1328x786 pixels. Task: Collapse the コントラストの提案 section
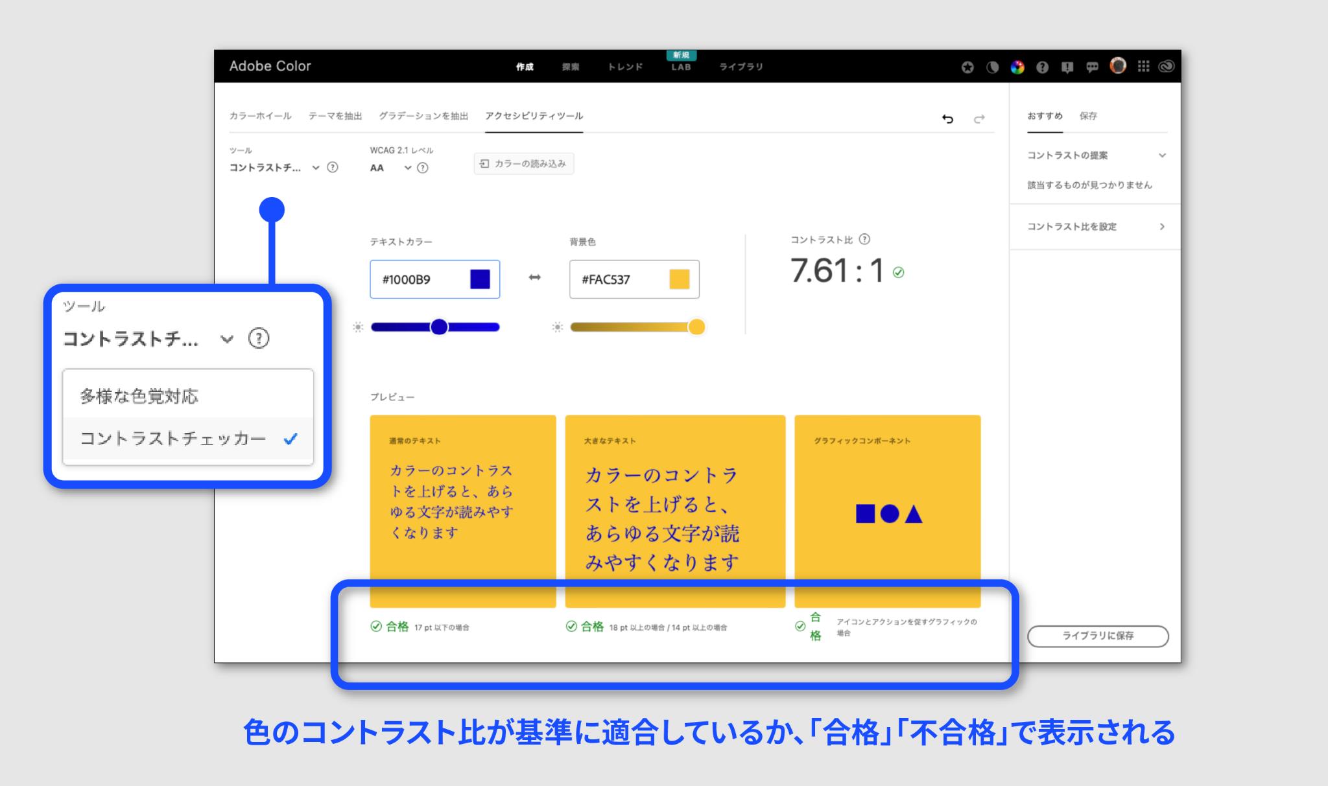pyautogui.click(x=1163, y=156)
